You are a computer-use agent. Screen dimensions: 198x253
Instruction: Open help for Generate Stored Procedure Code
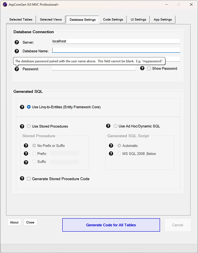(x=22, y=178)
